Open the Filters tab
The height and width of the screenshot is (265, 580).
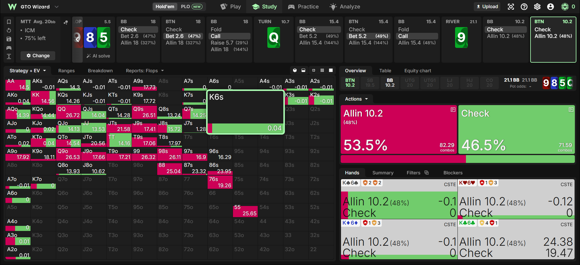coord(417,173)
